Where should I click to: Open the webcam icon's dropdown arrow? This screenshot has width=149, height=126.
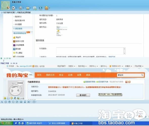(x=16, y=8)
